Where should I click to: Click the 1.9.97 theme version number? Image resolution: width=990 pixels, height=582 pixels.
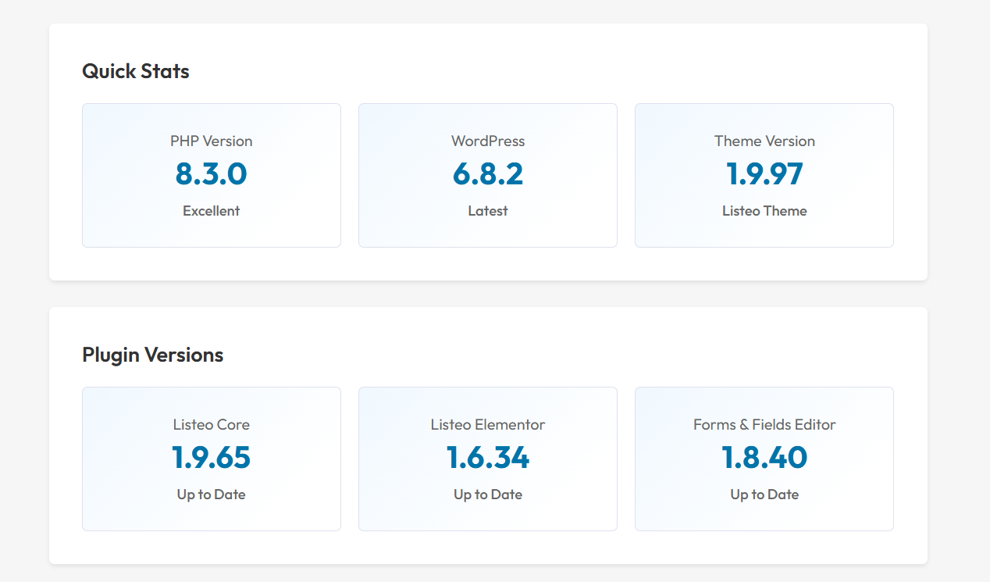pos(764,174)
